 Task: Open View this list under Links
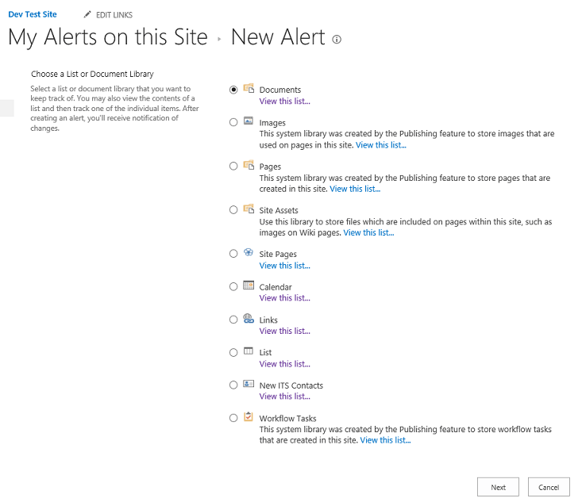[284, 331]
